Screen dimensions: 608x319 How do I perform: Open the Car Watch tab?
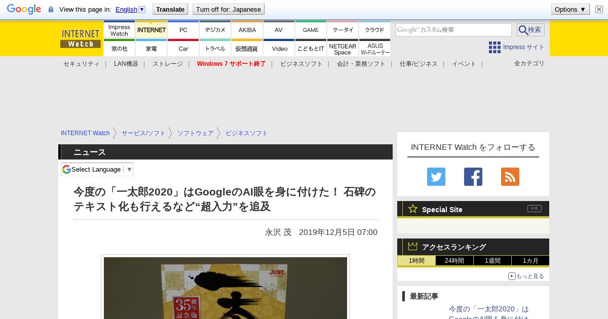tap(183, 48)
